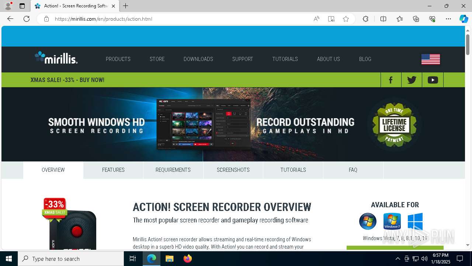472x266 pixels.
Task: Open Edge profile icon
Action: point(8,6)
